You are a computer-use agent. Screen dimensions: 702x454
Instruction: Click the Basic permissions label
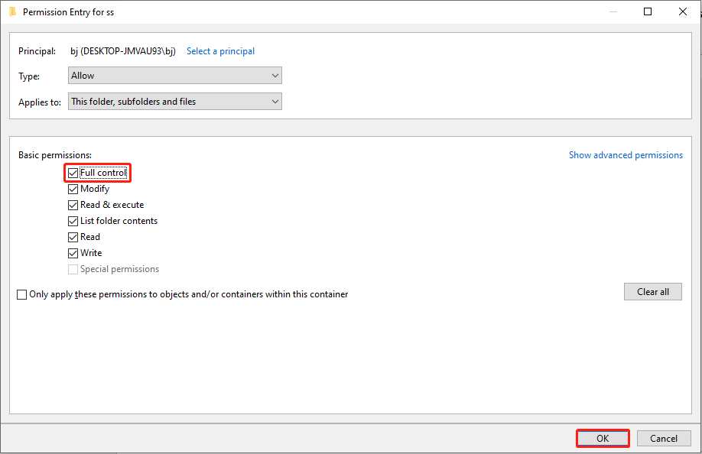[x=55, y=155]
